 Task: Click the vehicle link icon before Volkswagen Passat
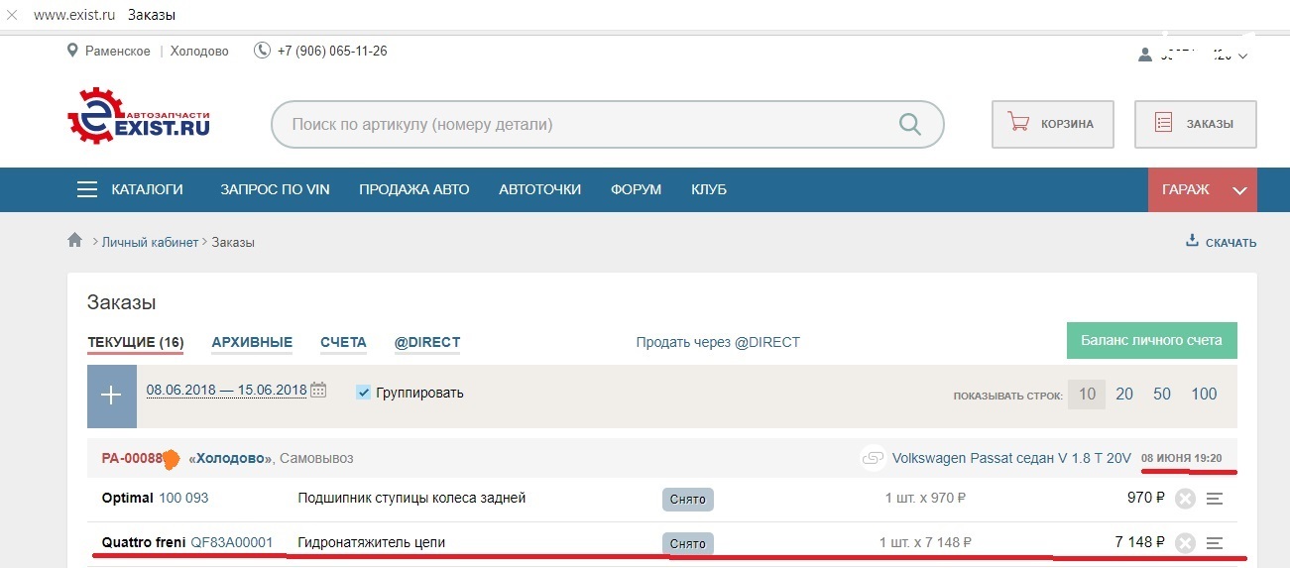coord(873,458)
